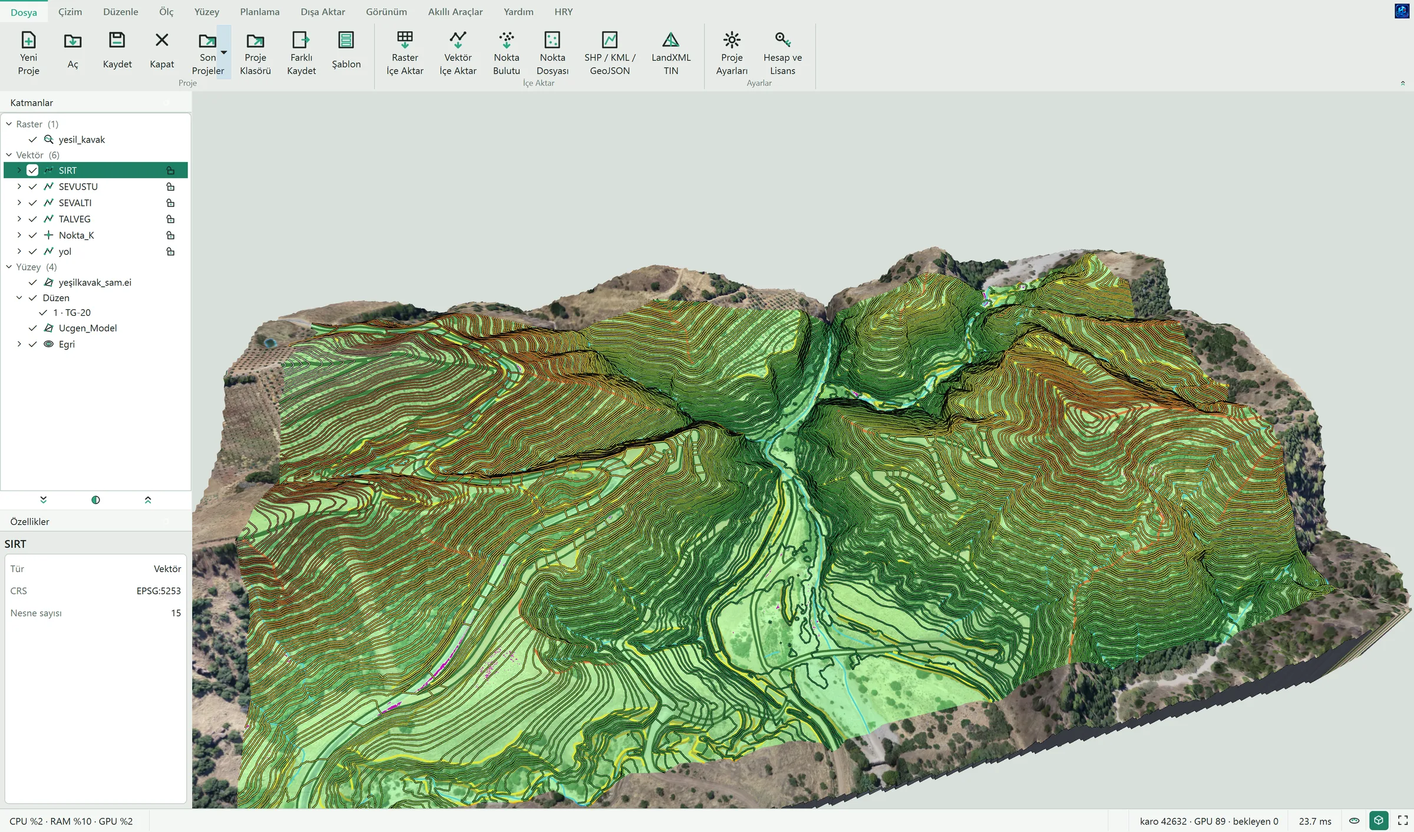The image size is (1414, 832).
Task: Collapse the Yüzey (4) group
Action: (9, 266)
